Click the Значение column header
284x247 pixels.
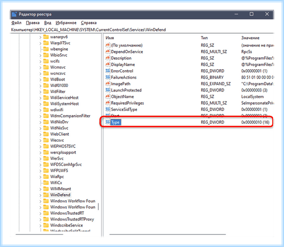[250, 38]
